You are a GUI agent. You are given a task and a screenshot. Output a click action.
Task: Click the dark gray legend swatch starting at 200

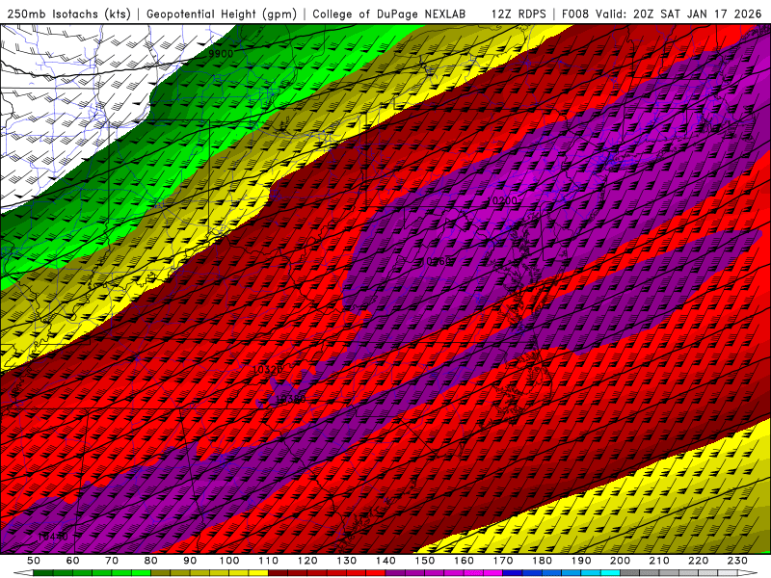coord(630,573)
